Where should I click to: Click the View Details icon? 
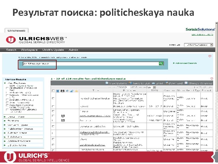click(x=107, y=83)
